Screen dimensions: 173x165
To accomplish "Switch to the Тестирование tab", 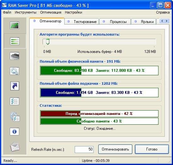I will tap(82, 22).
